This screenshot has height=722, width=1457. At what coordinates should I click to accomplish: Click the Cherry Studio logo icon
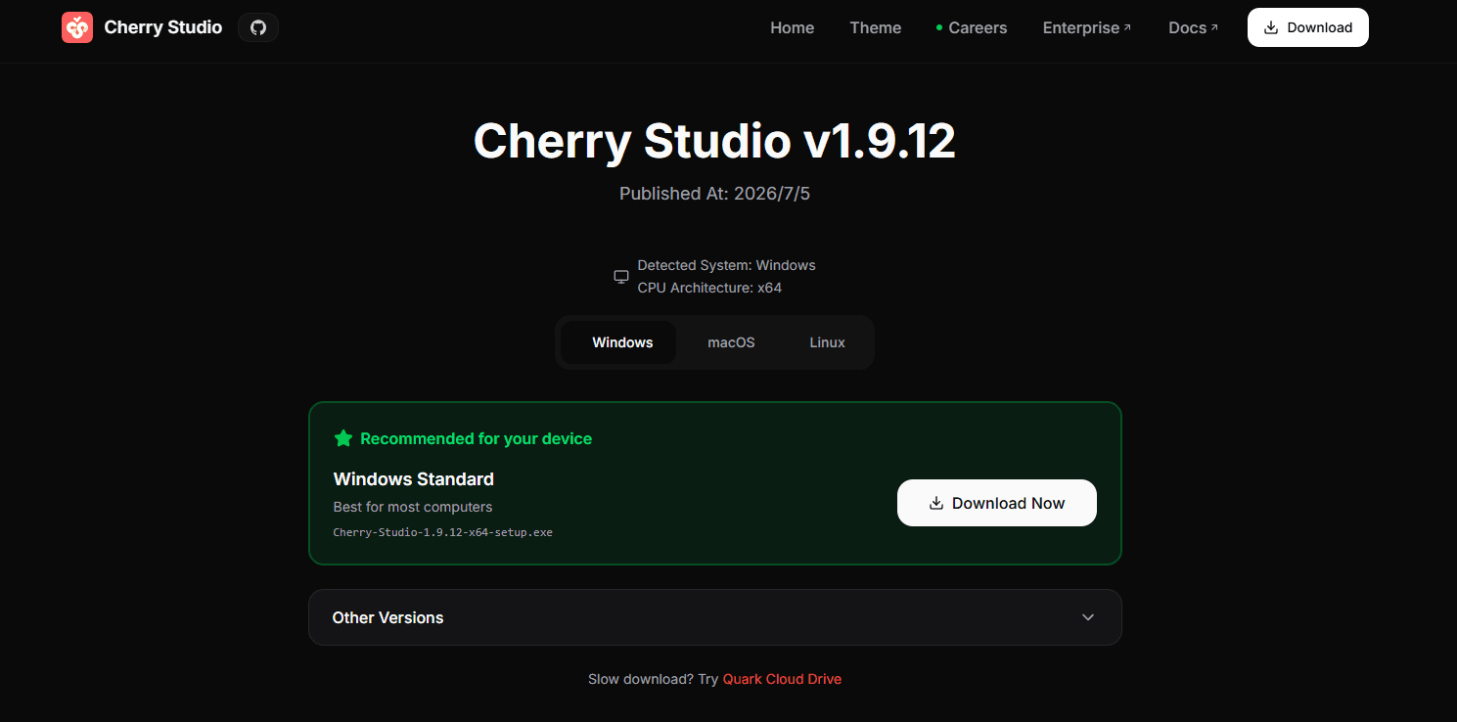coord(77,27)
